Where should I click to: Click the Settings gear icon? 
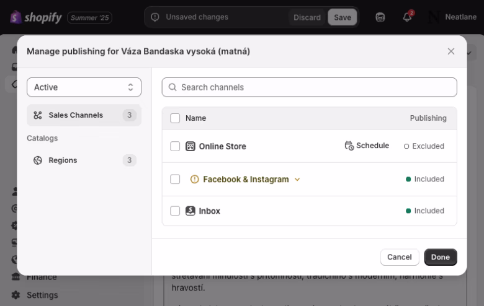(16, 295)
